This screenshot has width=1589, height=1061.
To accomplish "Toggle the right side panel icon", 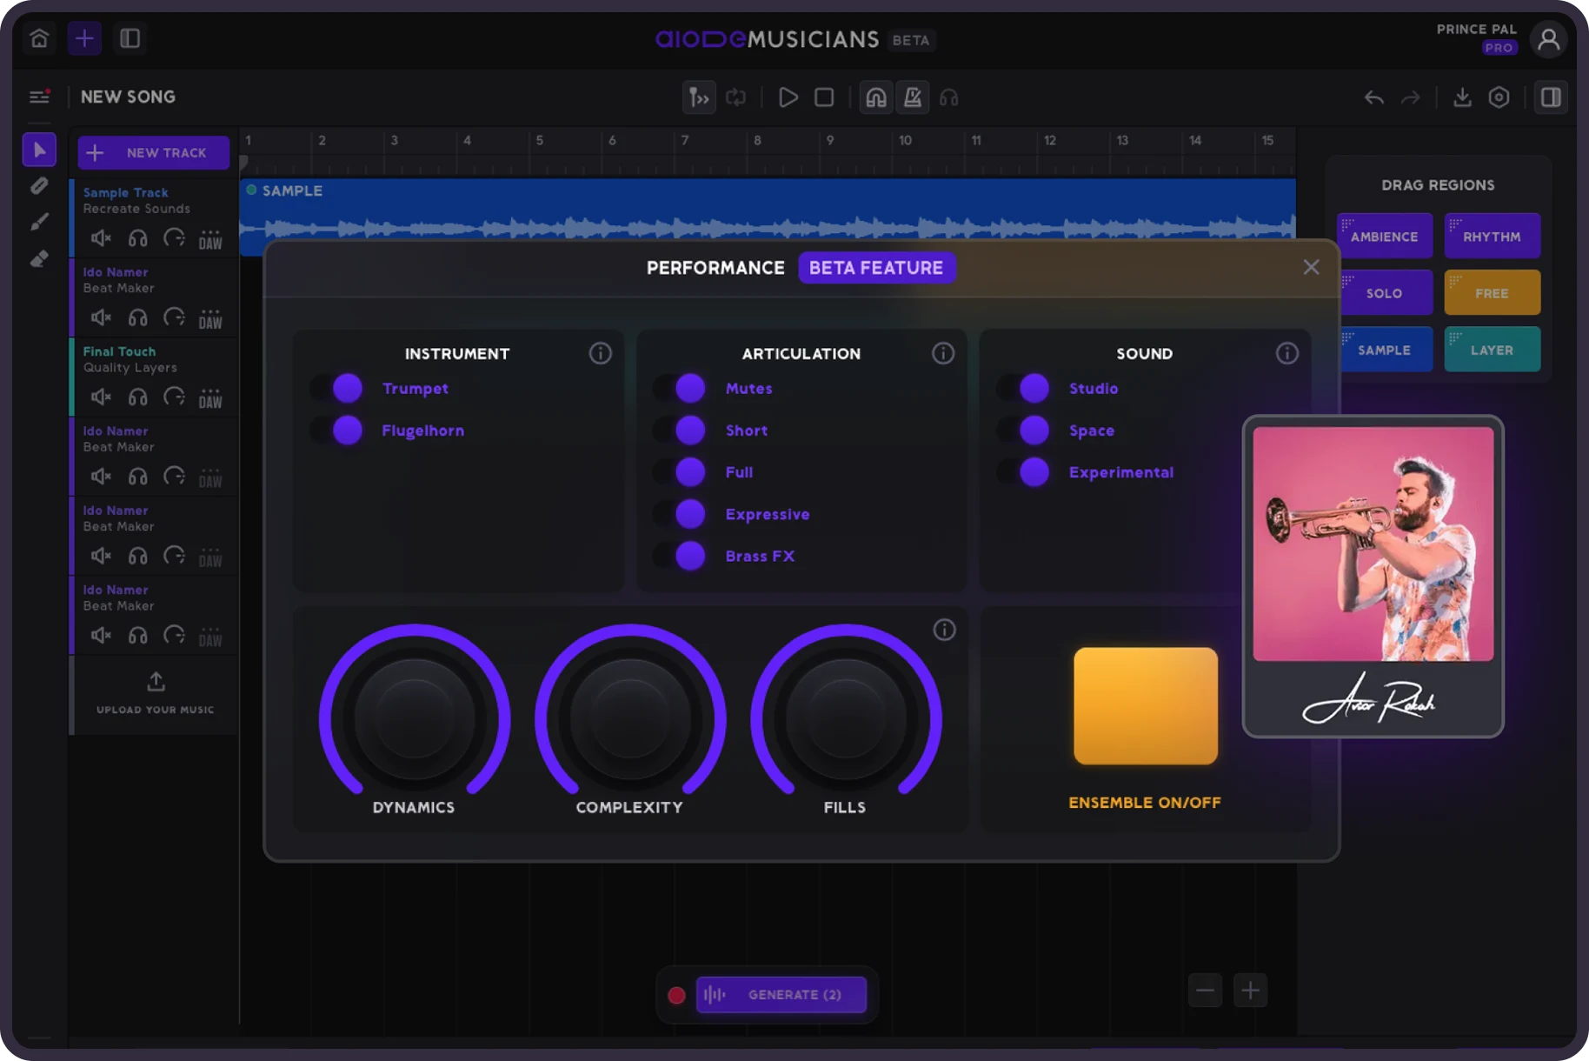I will (1551, 97).
